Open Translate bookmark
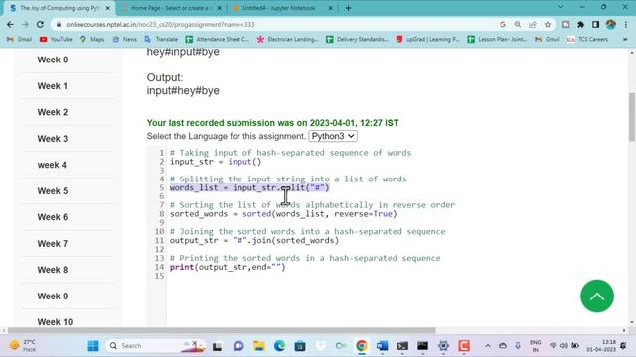The height and width of the screenshot is (357, 636). coord(161,39)
